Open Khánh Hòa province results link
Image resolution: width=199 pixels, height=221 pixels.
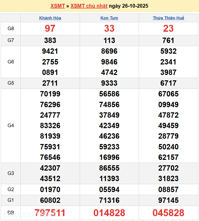click(50, 18)
